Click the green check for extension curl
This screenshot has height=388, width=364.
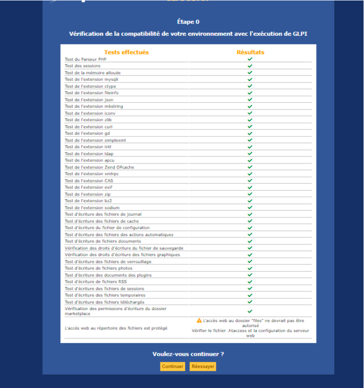tap(250, 127)
